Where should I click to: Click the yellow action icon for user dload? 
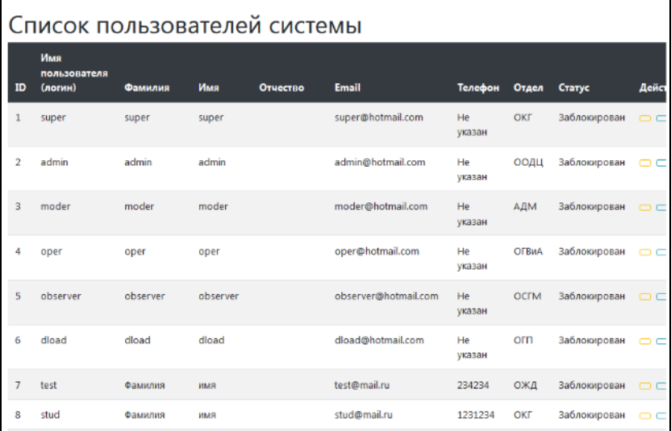[645, 342]
